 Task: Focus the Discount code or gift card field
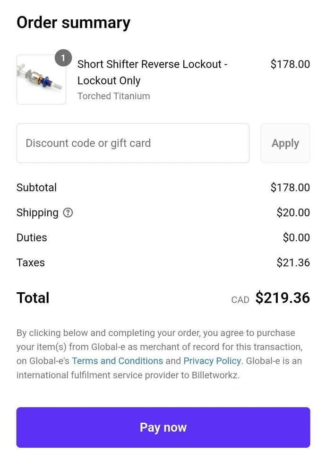133,143
